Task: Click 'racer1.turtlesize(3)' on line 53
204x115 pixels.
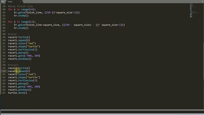Action: pyautogui.click(x=23, y=50)
